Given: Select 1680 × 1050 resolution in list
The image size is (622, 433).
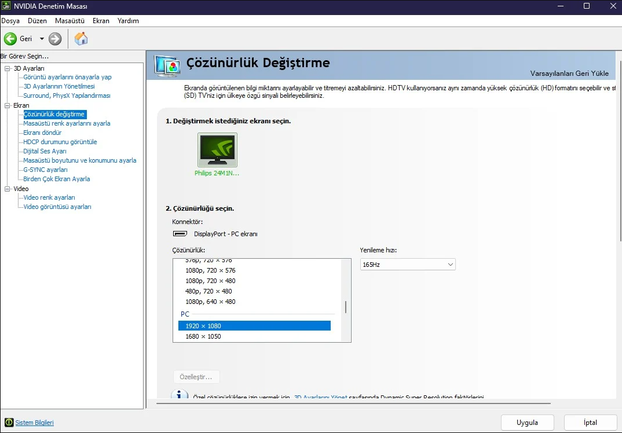Looking at the screenshot, I should (x=203, y=336).
